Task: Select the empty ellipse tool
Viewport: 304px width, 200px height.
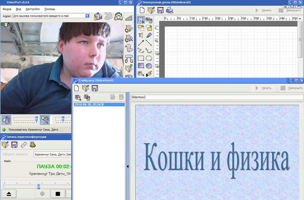Action: (x=149, y=58)
